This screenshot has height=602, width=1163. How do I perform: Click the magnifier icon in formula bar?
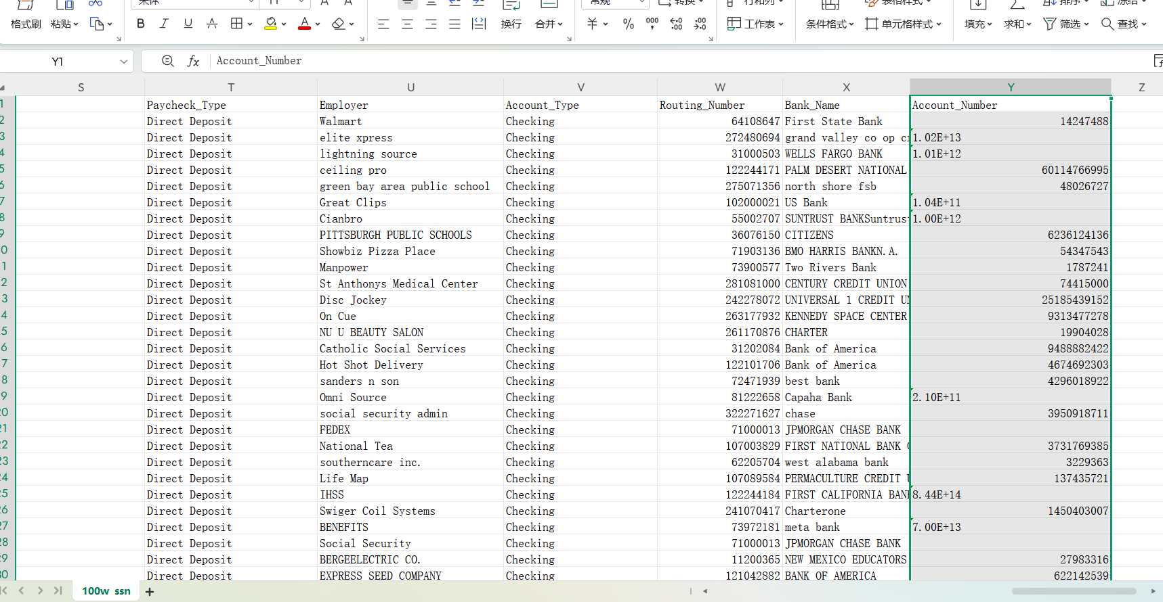(x=168, y=61)
